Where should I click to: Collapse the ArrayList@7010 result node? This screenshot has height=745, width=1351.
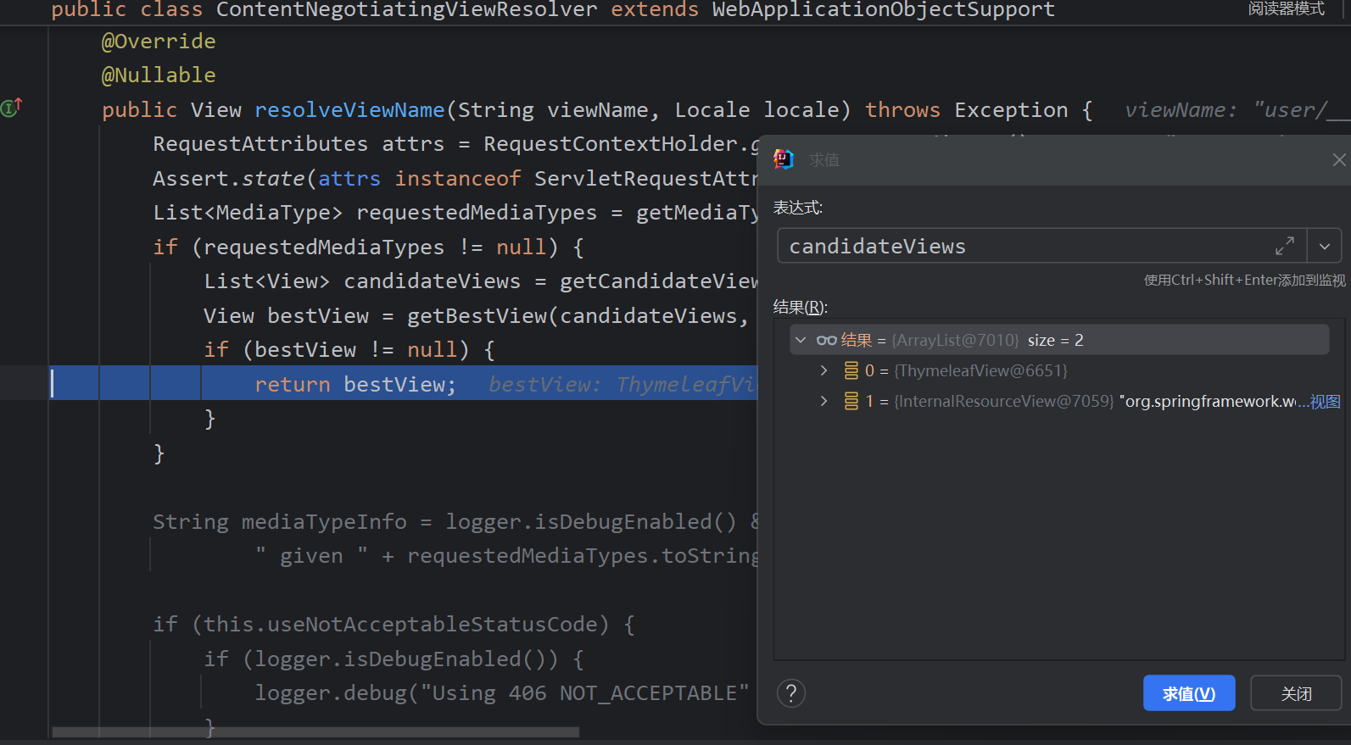[x=801, y=340]
